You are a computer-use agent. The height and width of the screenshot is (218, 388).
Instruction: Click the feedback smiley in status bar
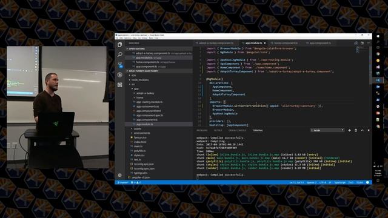click(x=367, y=182)
